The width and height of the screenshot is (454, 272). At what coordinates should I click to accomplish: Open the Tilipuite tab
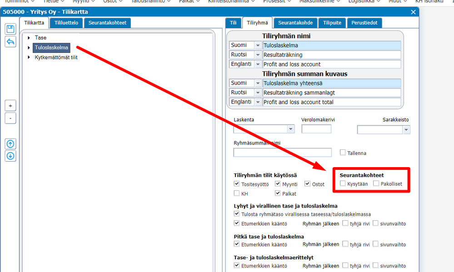(x=332, y=23)
